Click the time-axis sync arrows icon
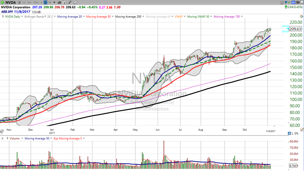The width and height of the screenshot is (304, 171). coord(2,131)
